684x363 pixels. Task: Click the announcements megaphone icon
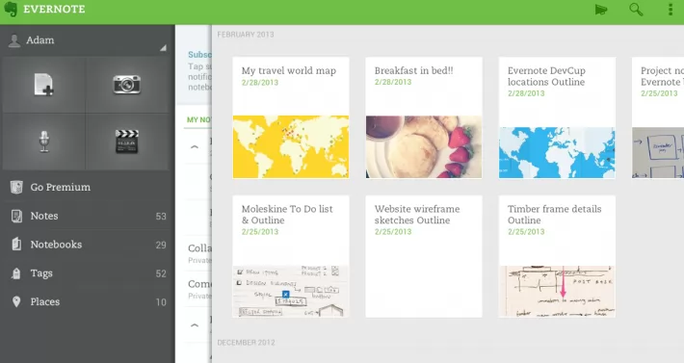(601, 10)
